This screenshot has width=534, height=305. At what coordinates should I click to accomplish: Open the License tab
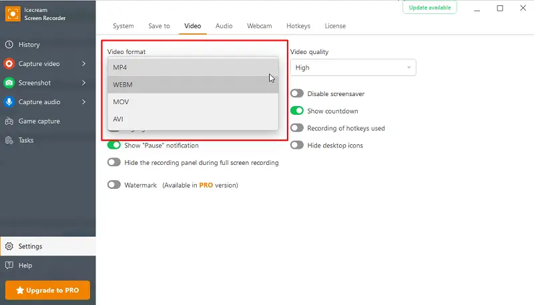pos(335,26)
